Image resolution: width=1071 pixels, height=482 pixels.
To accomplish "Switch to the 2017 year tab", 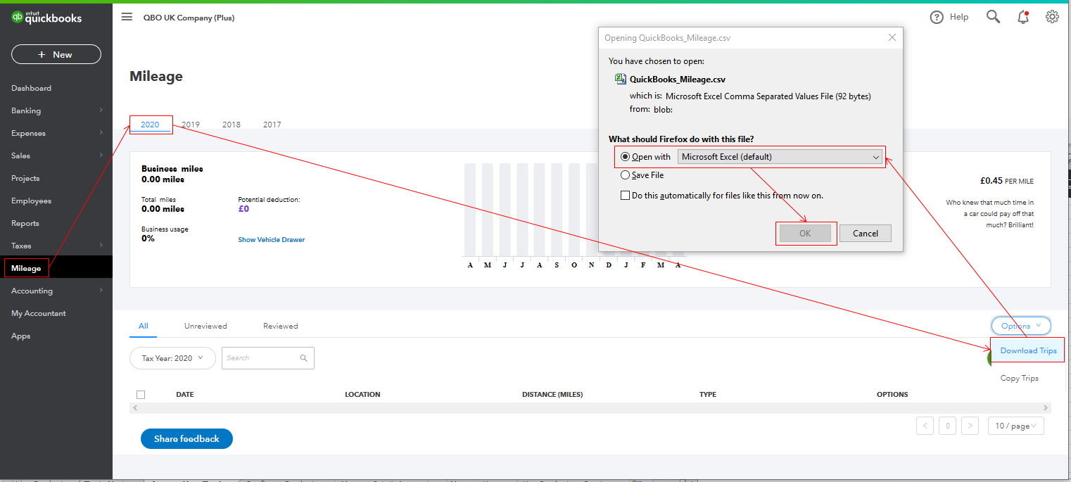I will coord(272,125).
